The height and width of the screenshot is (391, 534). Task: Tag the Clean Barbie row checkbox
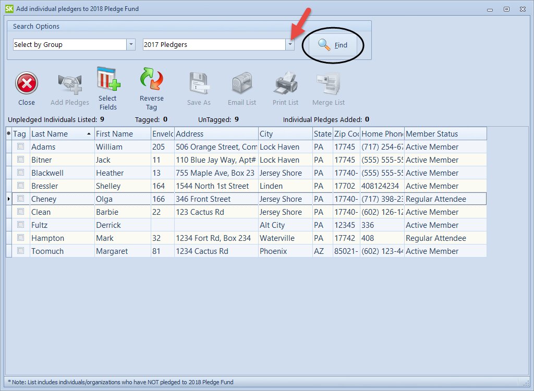coord(21,212)
